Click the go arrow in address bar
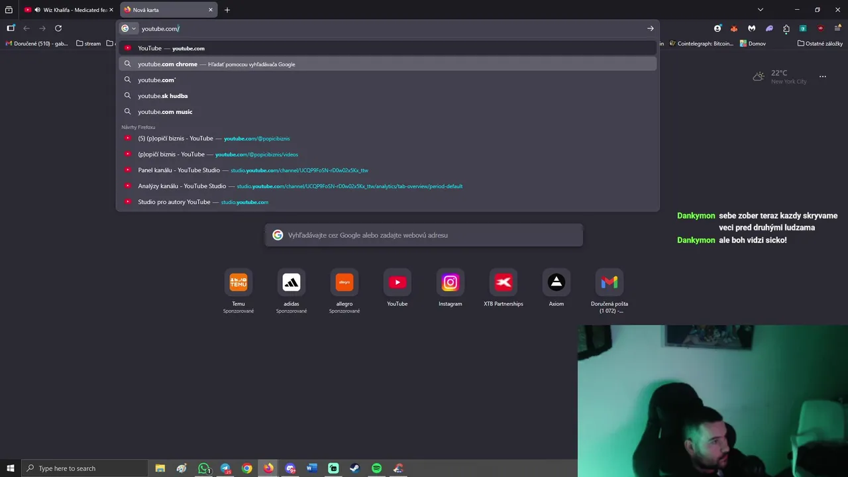The width and height of the screenshot is (848, 477). click(651, 28)
